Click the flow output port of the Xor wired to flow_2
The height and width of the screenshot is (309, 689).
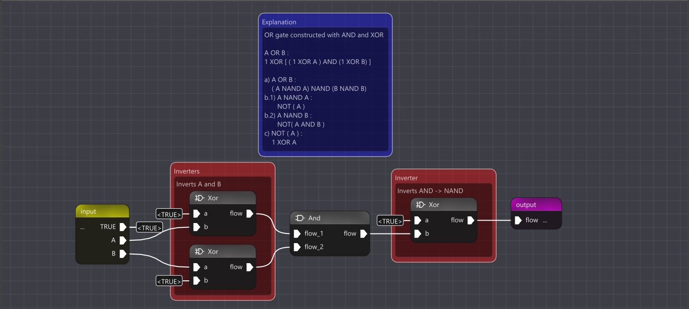249,267
